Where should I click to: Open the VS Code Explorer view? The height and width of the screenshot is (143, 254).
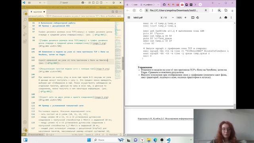[25, 13]
